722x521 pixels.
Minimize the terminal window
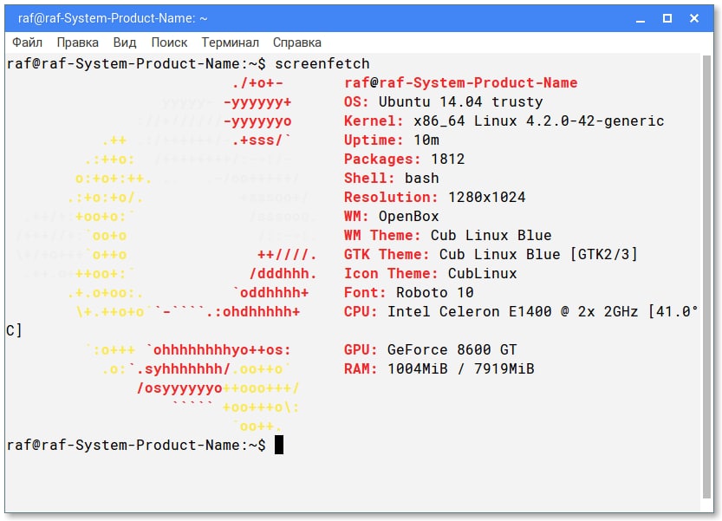(640, 19)
